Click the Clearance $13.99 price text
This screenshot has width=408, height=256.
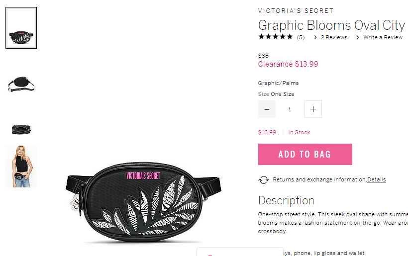point(288,64)
